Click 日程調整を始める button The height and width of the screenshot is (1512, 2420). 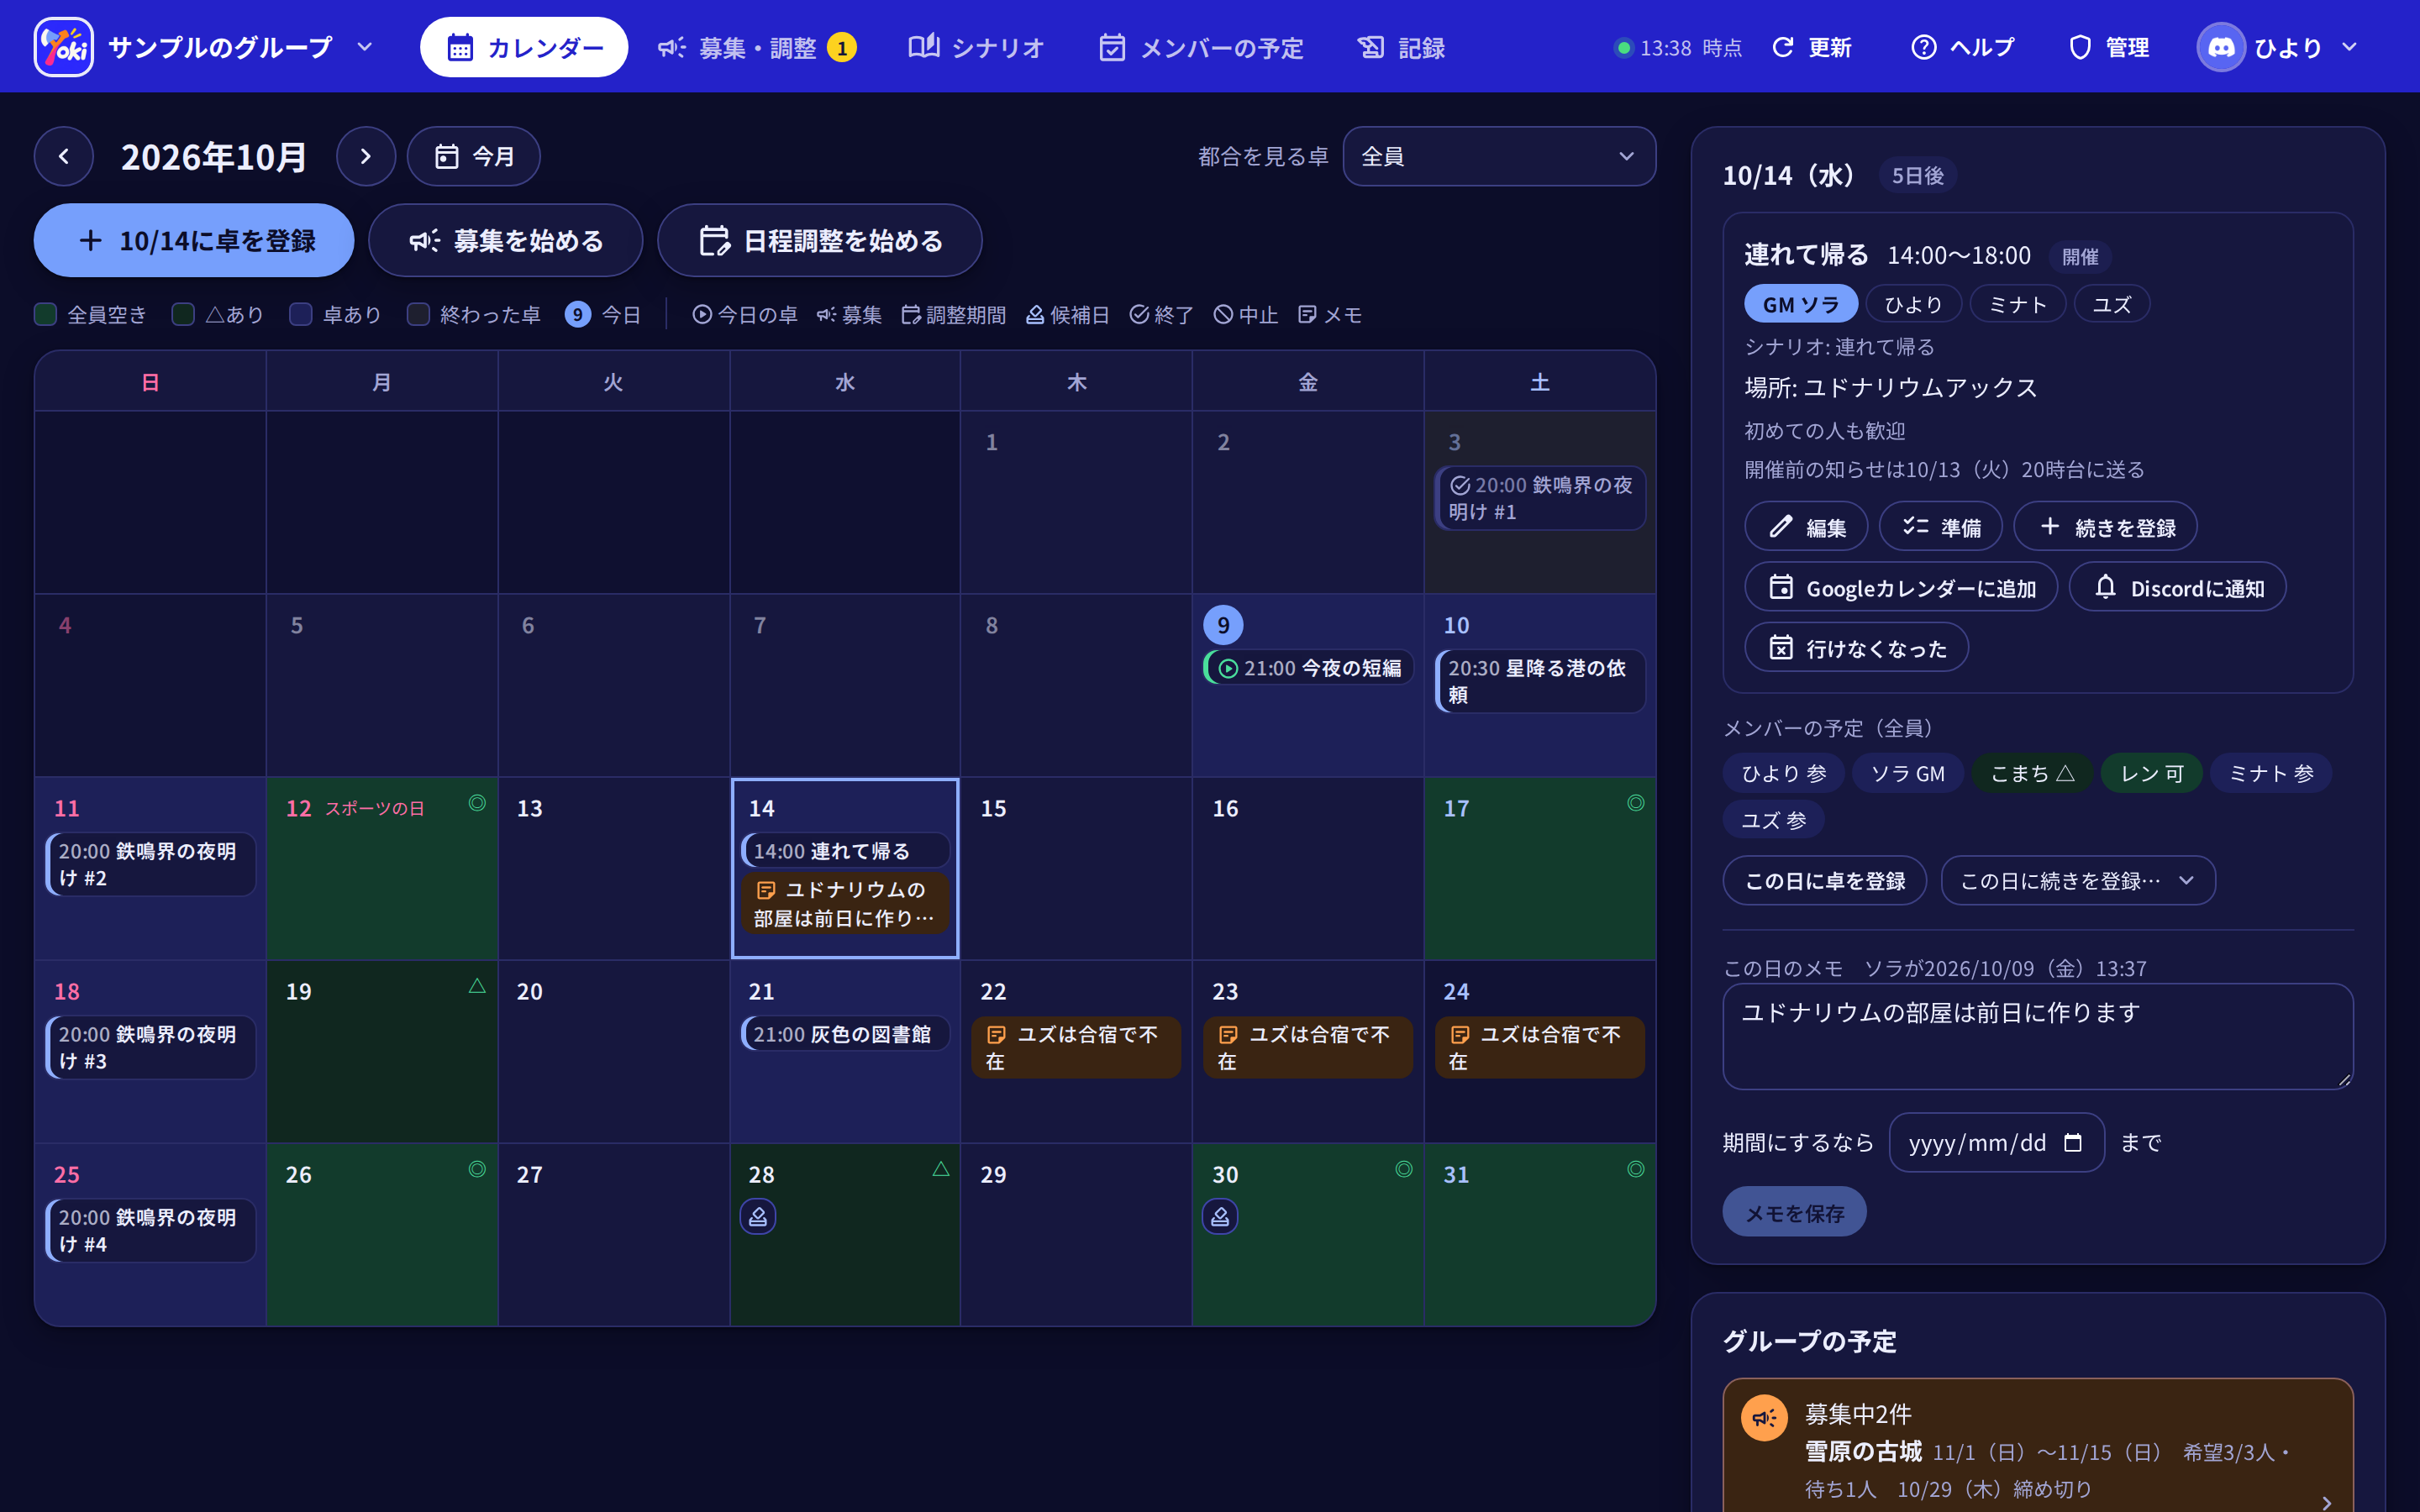820,240
